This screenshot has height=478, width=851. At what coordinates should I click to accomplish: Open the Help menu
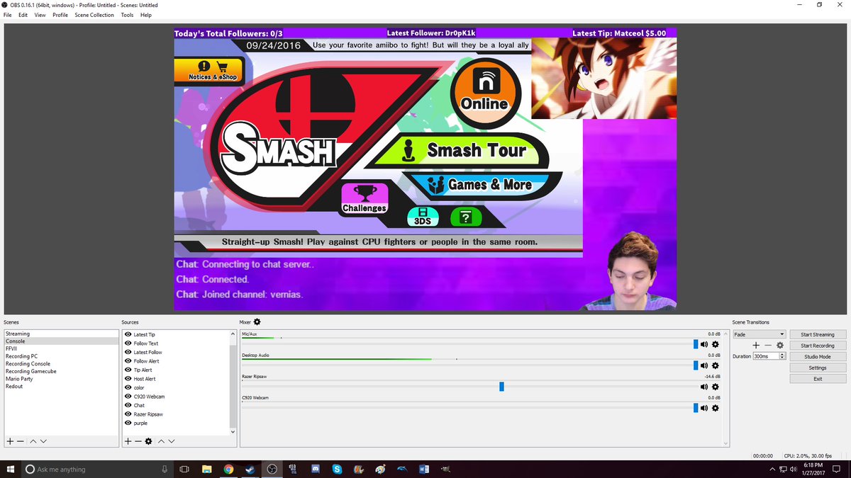pos(146,15)
